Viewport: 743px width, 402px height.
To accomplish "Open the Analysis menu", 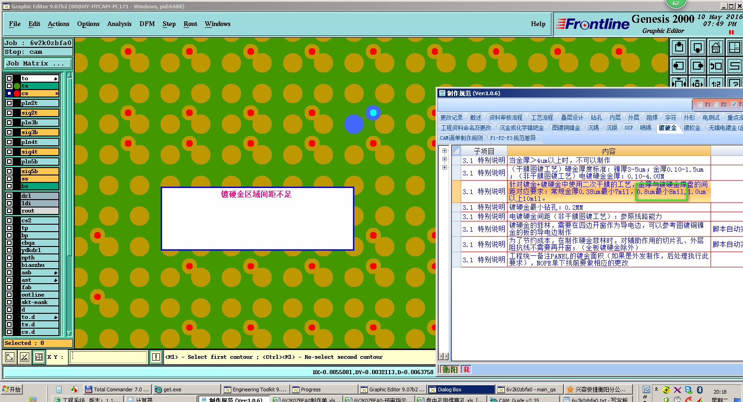I will tap(119, 24).
